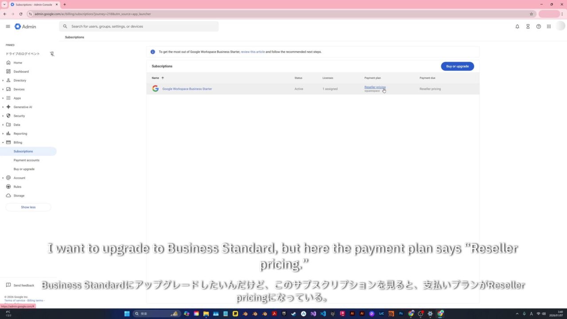Open the main menu hamburger icon
The image size is (567, 319).
[x=8, y=27]
